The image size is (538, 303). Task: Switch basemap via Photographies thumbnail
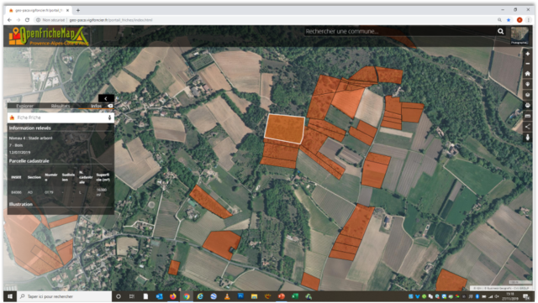coord(520,36)
